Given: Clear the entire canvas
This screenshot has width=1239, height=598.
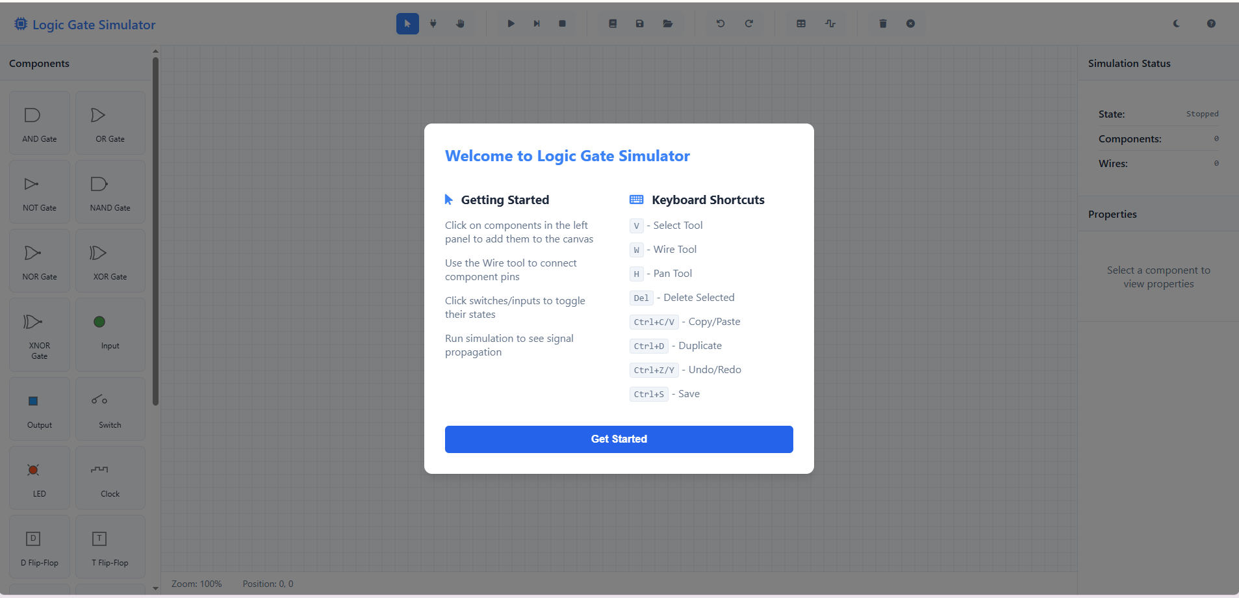Looking at the screenshot, I should 910,23.
